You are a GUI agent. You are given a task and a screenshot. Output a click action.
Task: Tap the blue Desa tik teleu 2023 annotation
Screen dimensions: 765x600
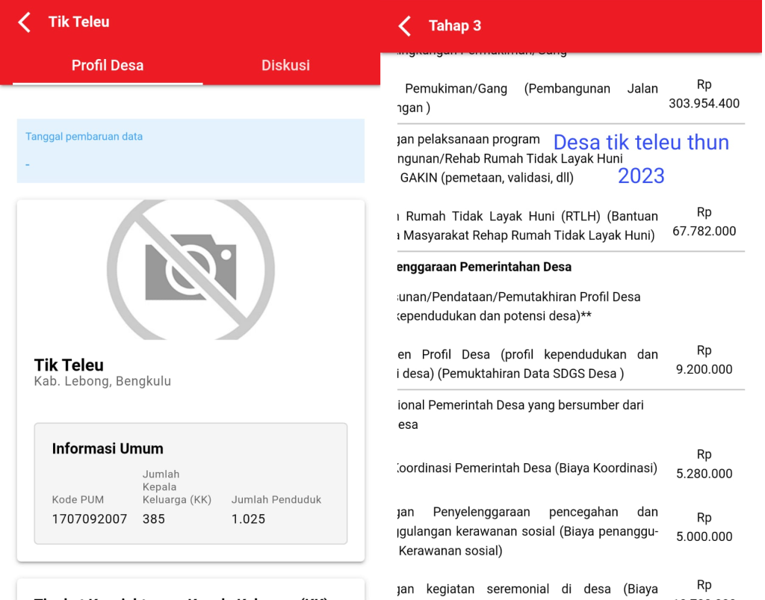coord(640,158)
